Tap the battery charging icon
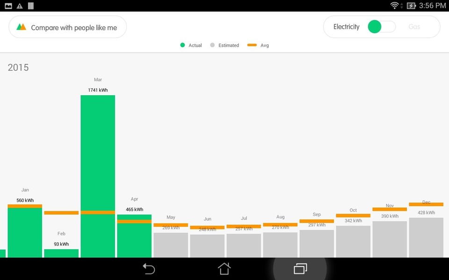Screen dimensions: 449x280 (x=411, y=6)
